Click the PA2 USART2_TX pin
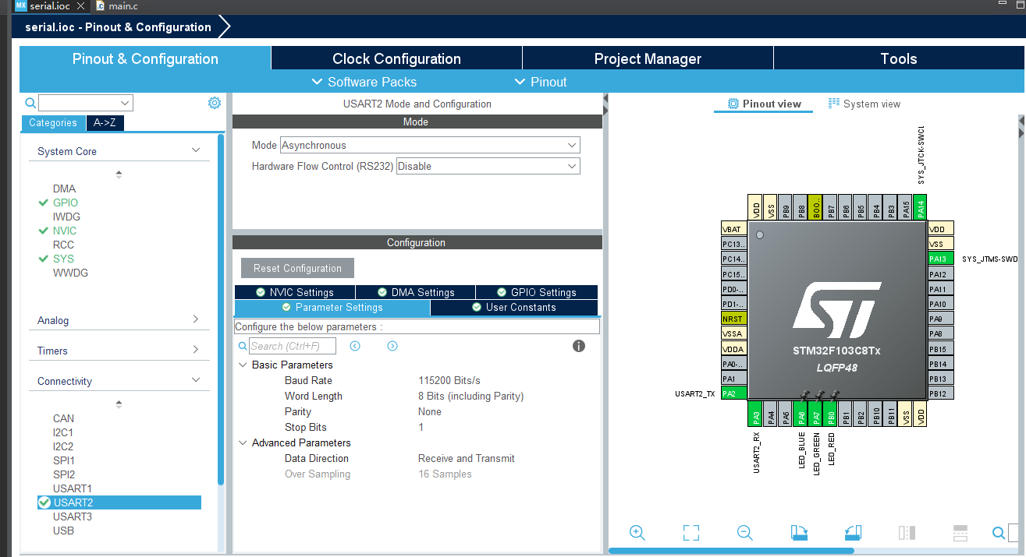Image resolution: width=1026 pixels, height=557 pixels. 734,393
